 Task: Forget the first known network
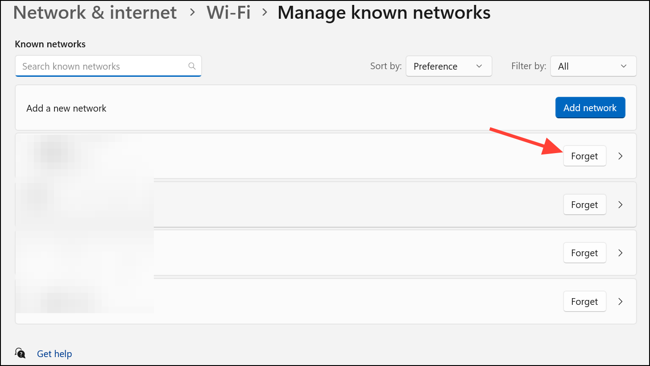[584, 156]
